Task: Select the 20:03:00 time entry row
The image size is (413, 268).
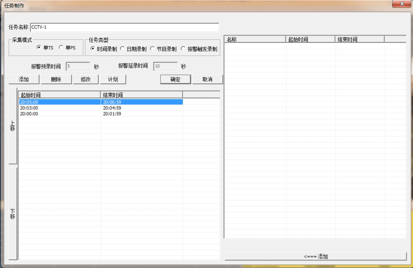Action: coord(59,108)
